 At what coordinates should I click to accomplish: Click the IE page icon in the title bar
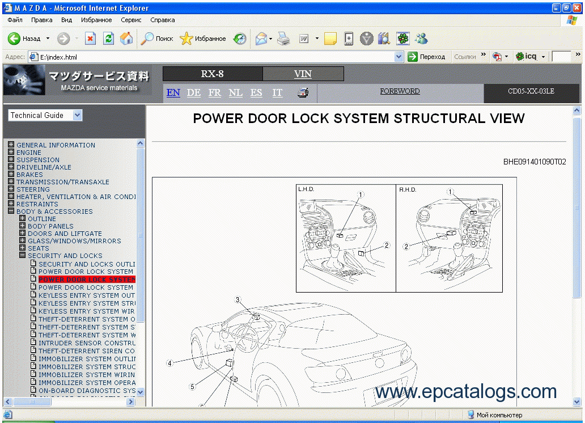pos(8,7)
